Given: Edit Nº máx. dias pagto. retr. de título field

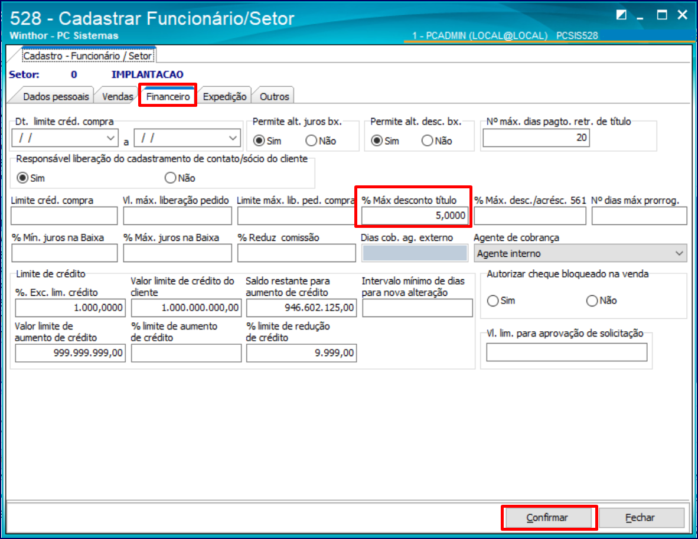Looking at the screenshot, I should tap(536, 138).
